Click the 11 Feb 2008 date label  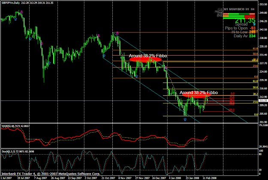[x=210, y=178]
